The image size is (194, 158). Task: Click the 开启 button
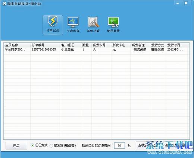point(16,145)
